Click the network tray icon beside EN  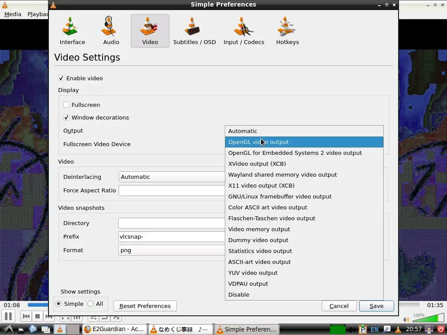pyautogui.click(x=387, y=330)
